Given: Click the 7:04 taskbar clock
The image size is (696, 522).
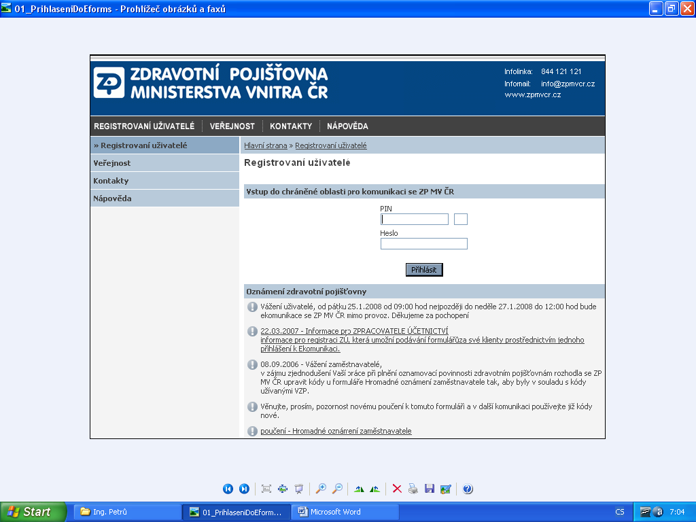Looking at the screenshot, I should tap(677, 512).
